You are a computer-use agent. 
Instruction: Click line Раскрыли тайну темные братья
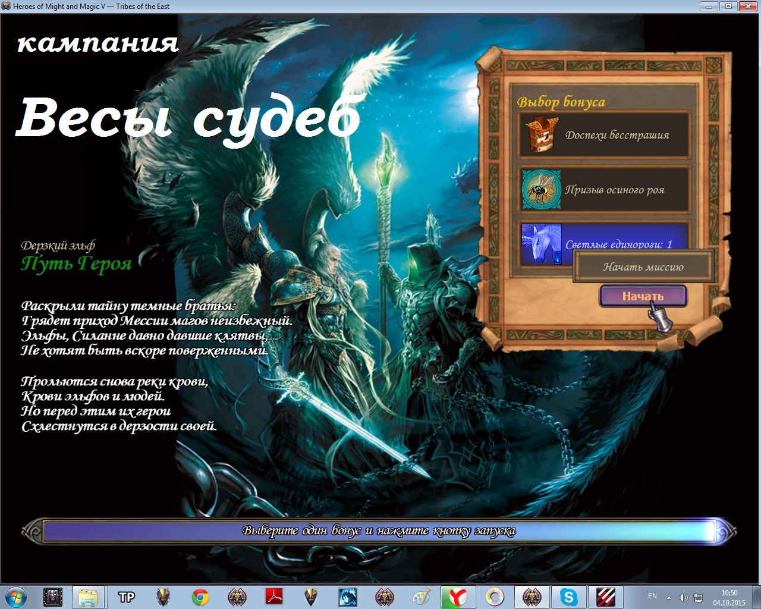coord(129,306)
